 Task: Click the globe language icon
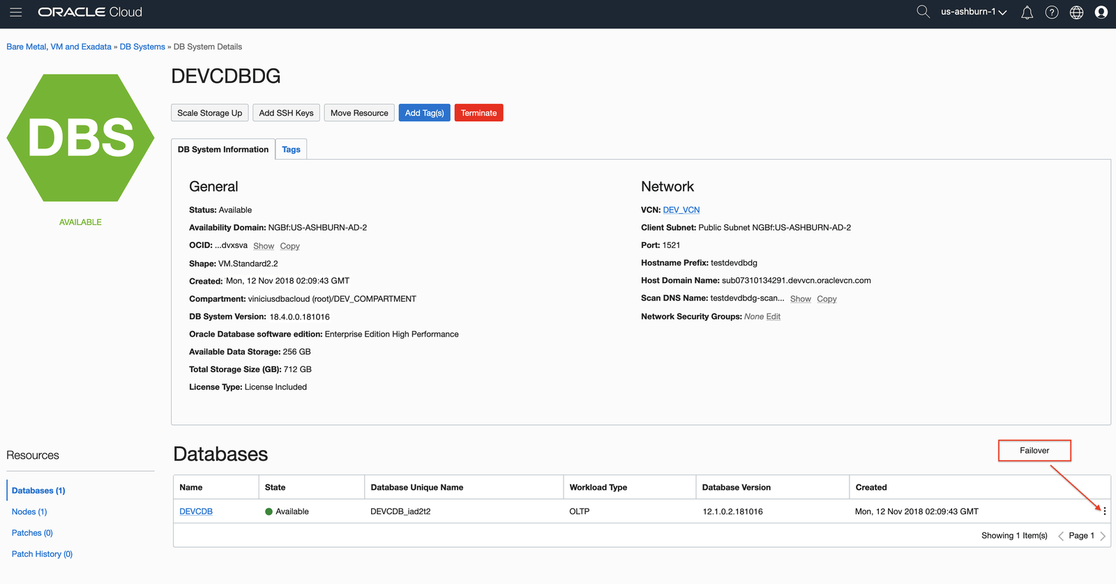[x=1076, y=13]
